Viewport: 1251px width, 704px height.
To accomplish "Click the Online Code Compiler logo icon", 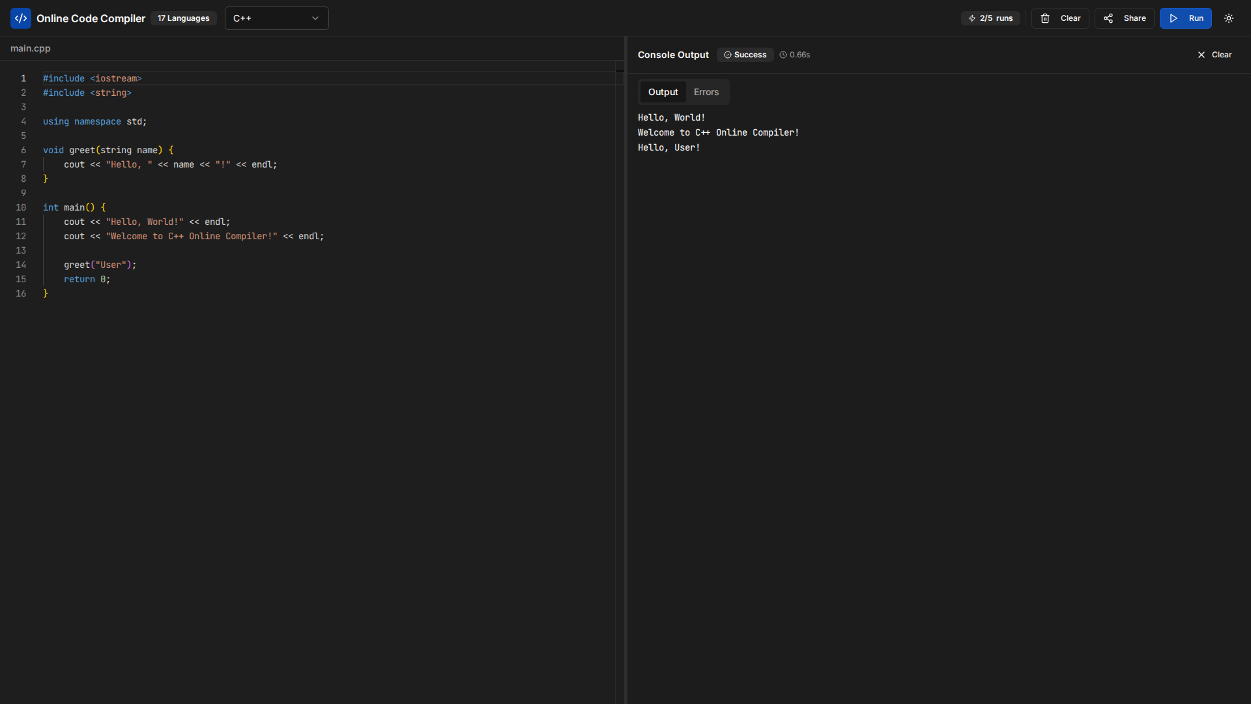I will 21,18.
